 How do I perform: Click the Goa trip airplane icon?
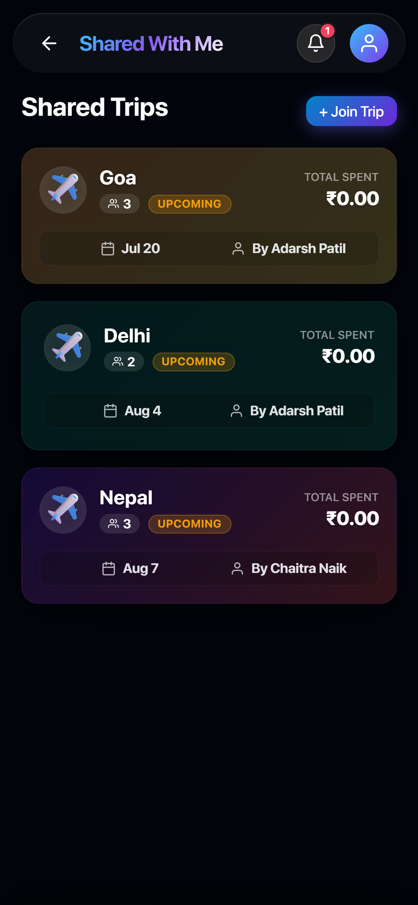[63, 190]
